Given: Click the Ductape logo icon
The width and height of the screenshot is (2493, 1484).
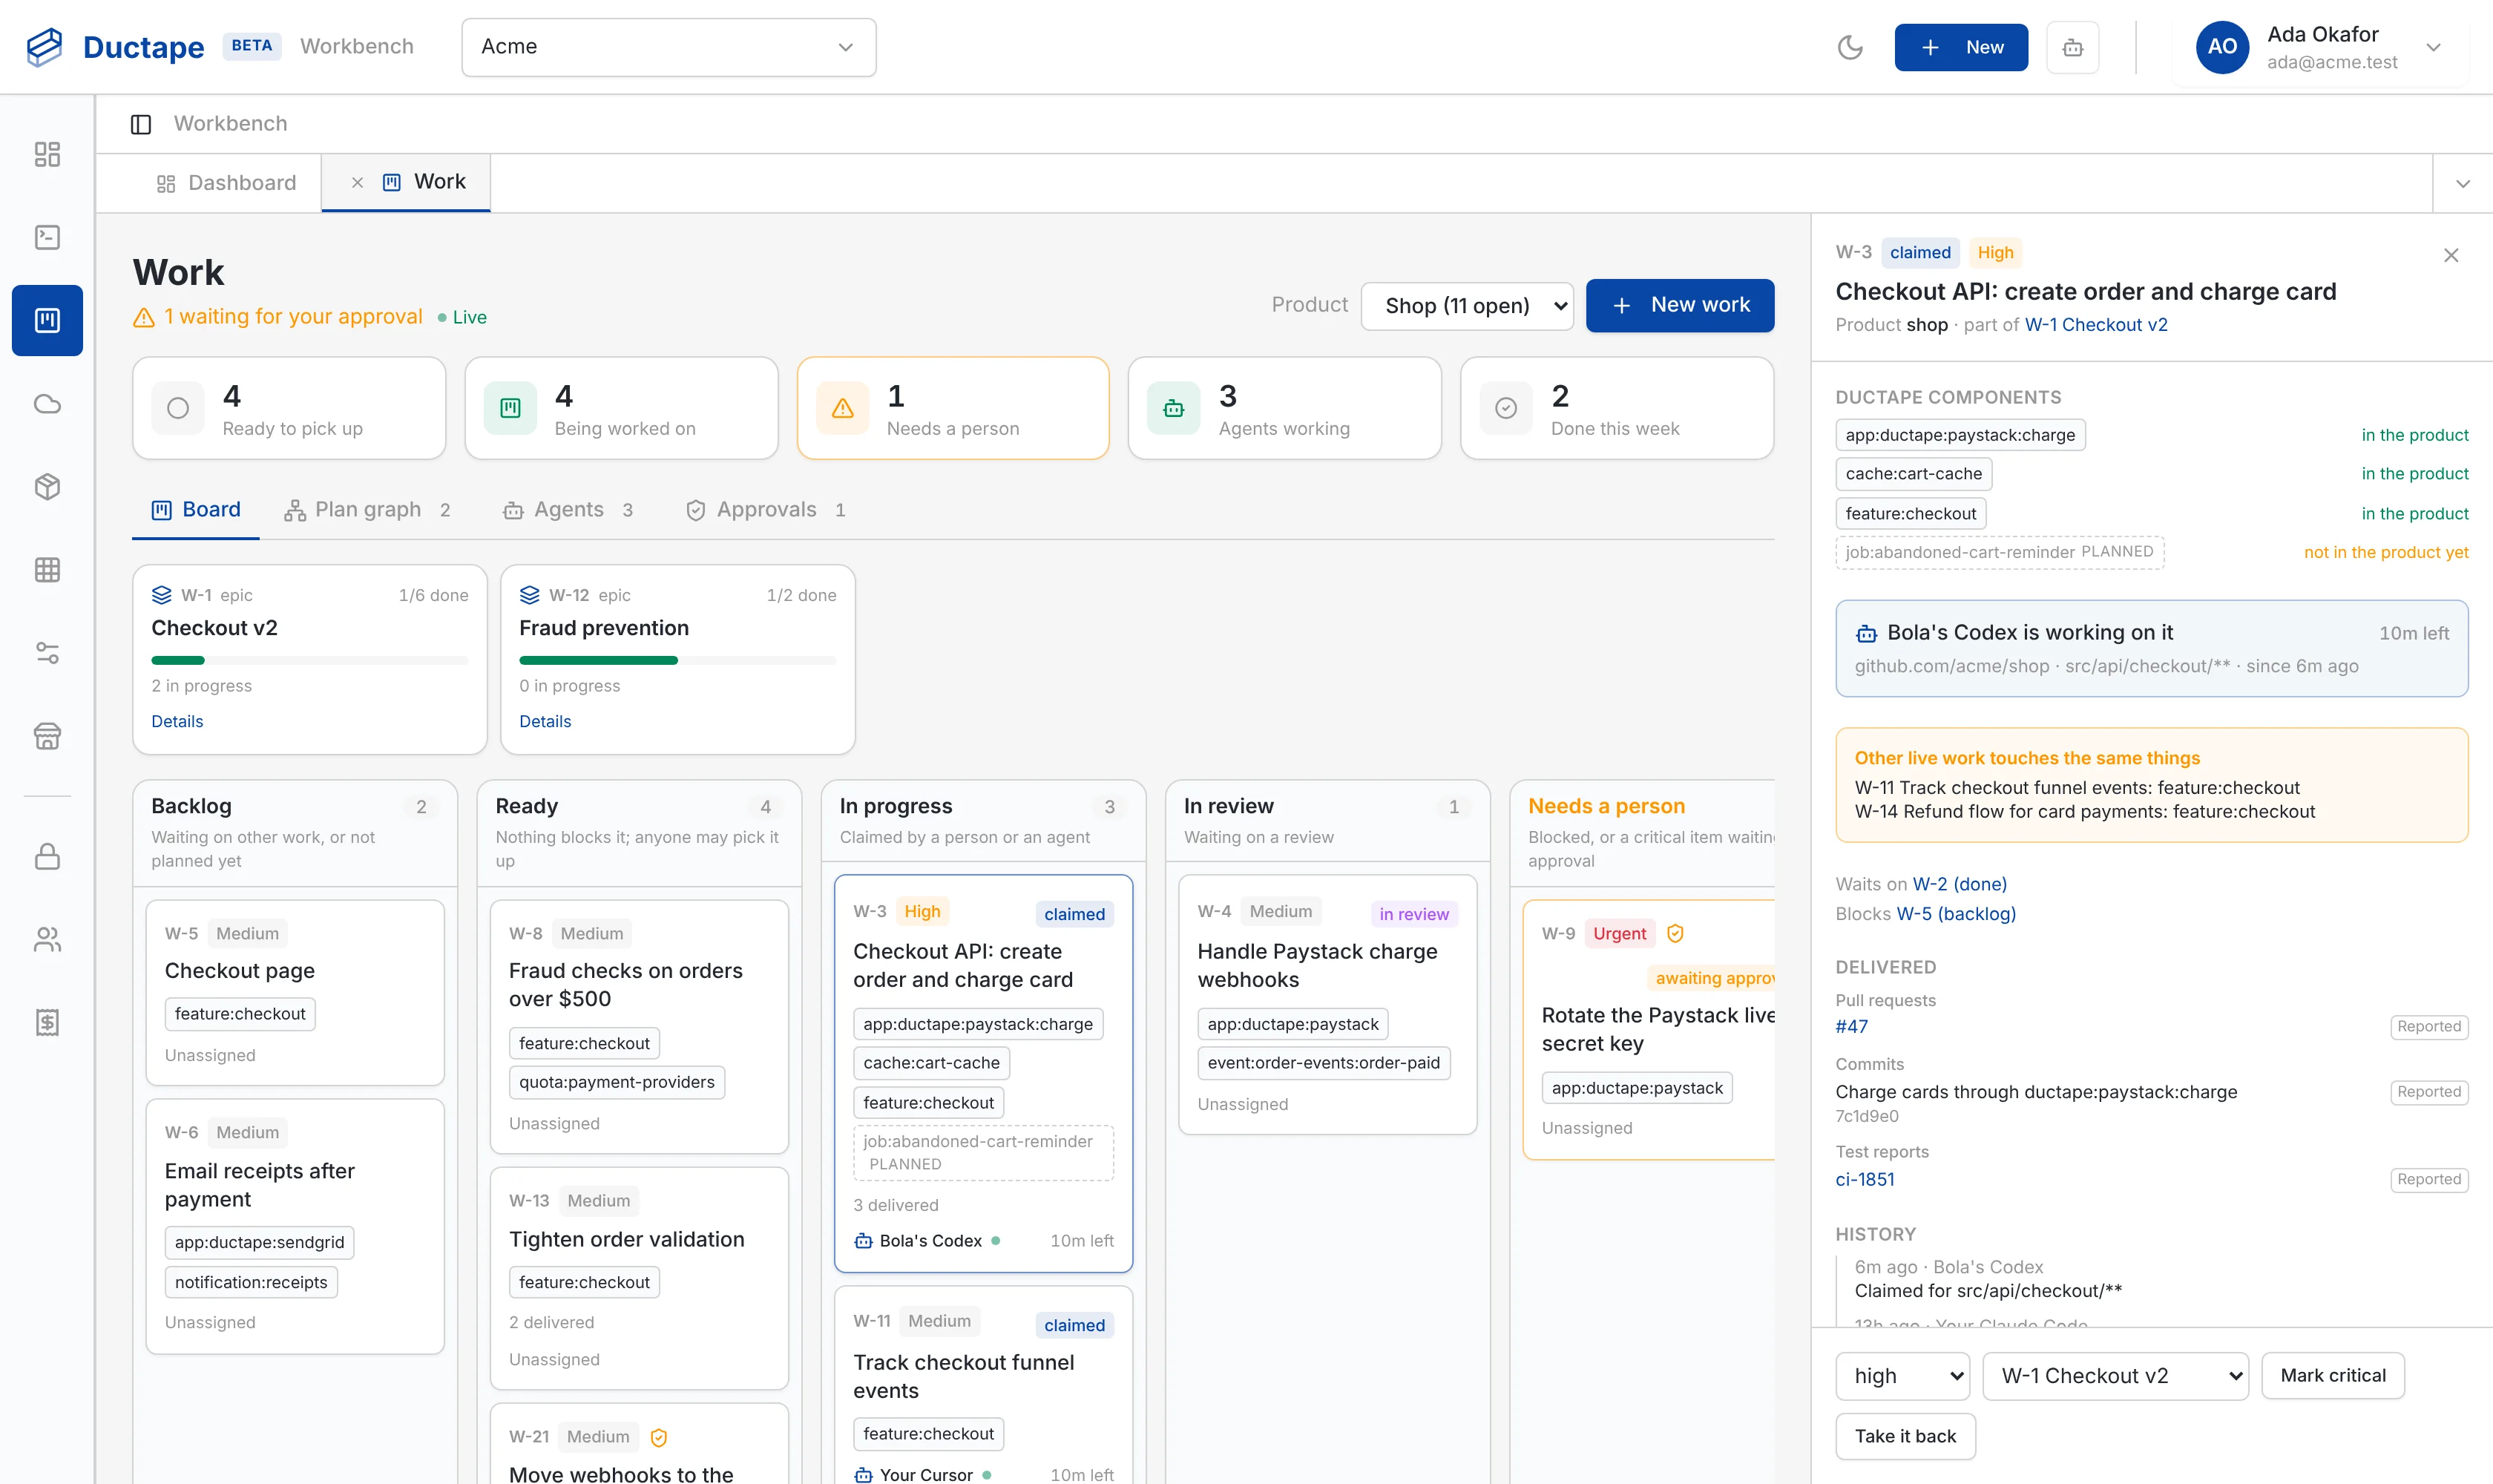Looking at the screenshot, I should 44,47.
